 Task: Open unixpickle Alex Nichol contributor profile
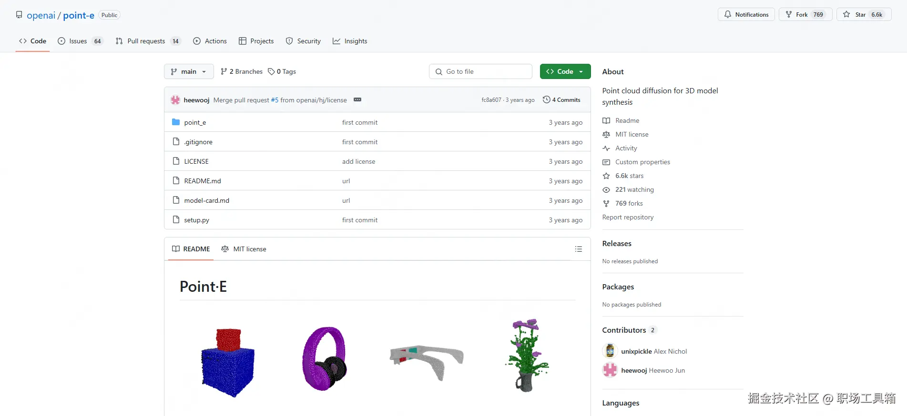(x=654, y=351)
